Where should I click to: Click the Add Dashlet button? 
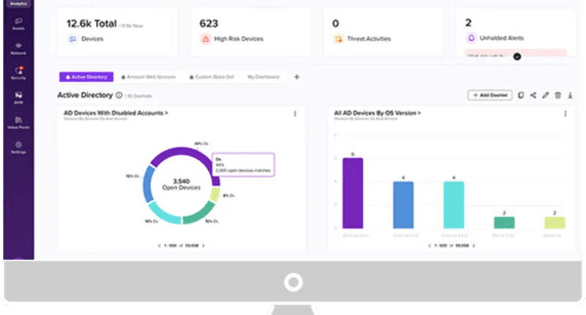click(x=489, y=95)
